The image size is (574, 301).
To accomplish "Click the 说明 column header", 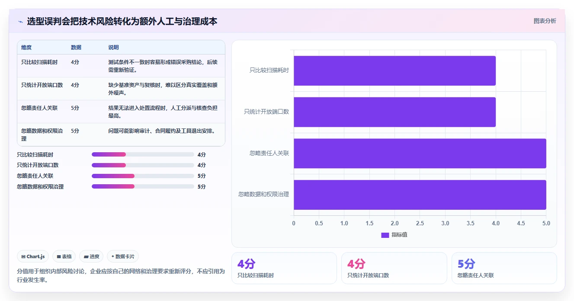I will click(113, 48).
